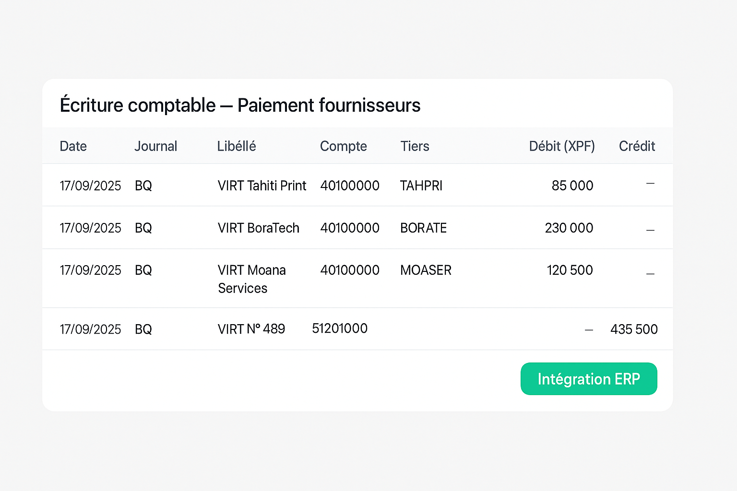Select account number 51201000

tap(340, 328)
